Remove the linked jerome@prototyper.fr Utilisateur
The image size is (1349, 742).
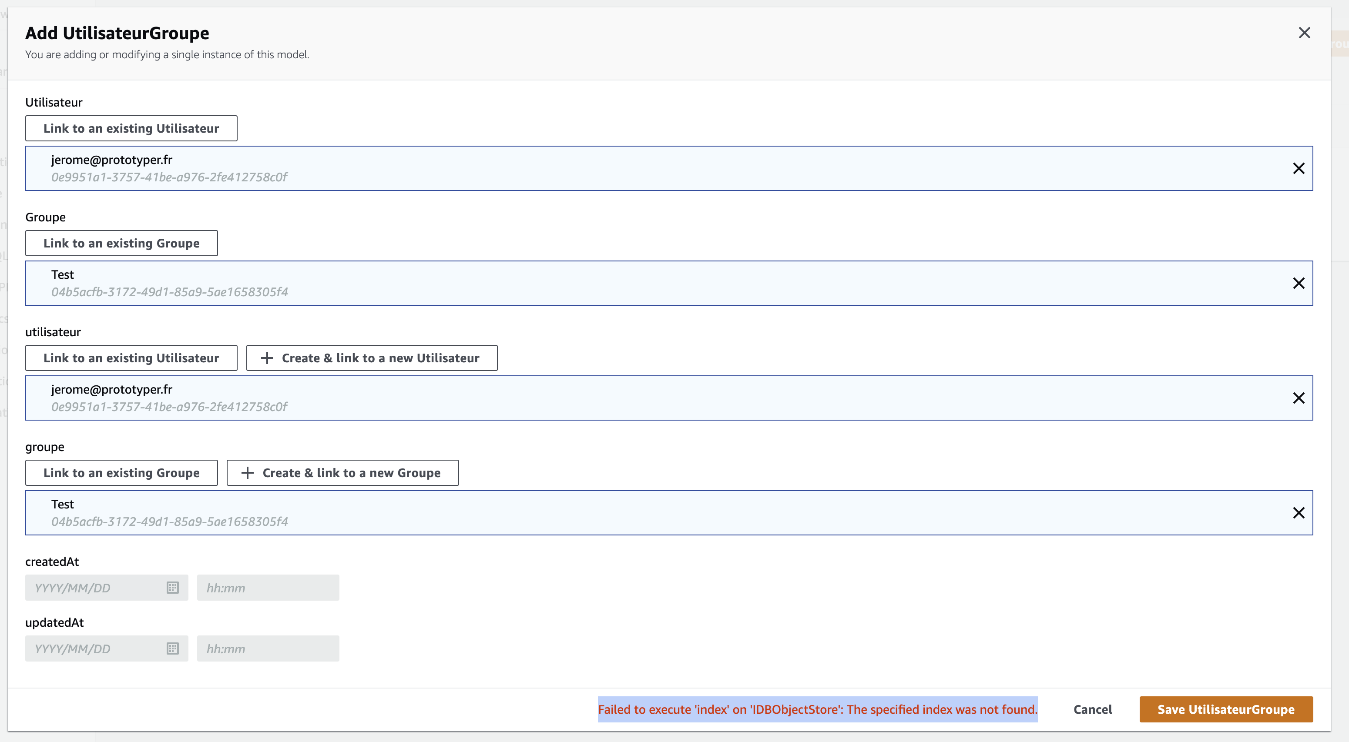[x=1299, y=168]
